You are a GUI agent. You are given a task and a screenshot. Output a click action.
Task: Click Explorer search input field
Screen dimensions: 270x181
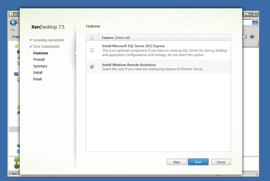(x=247, y=22)
